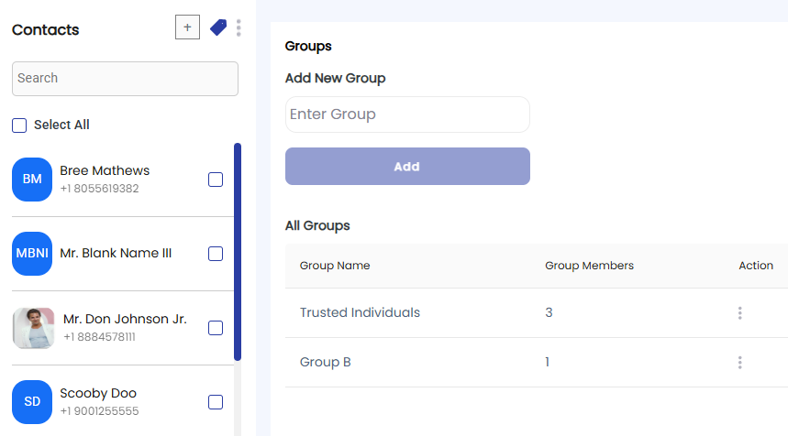Check the box for Mr. Blank Name III

pyautogui.click(x=216, y=254)
